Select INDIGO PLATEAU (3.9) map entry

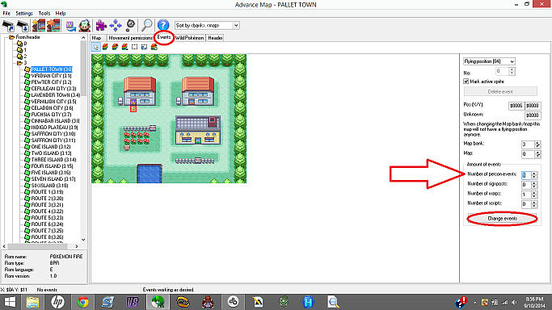tap(55, 128)
